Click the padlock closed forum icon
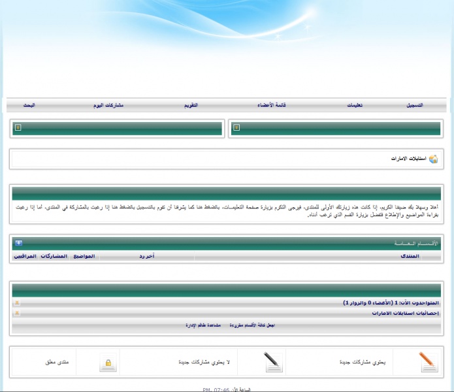Image resolution: width=454 pixels, height=392 pixels. pos(108,363)
